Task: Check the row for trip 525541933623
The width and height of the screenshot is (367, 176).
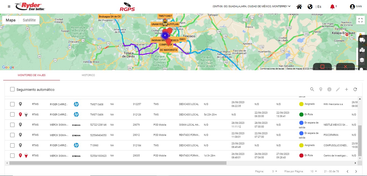Action: pos(12,156)
